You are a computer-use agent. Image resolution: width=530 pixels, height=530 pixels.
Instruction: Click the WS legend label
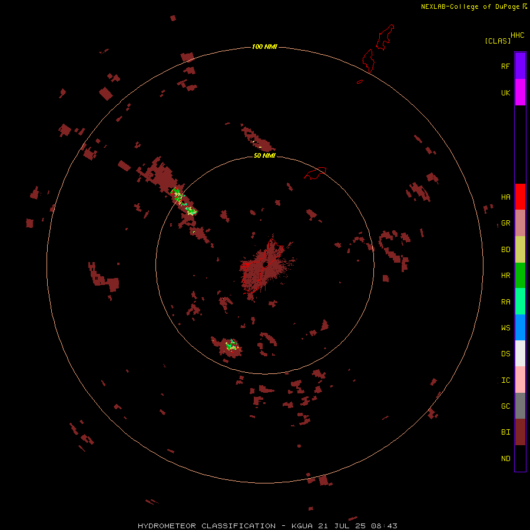(505, 327)
